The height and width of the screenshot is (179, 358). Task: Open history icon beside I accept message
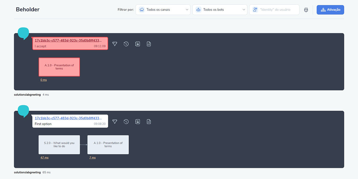point(126,44)
